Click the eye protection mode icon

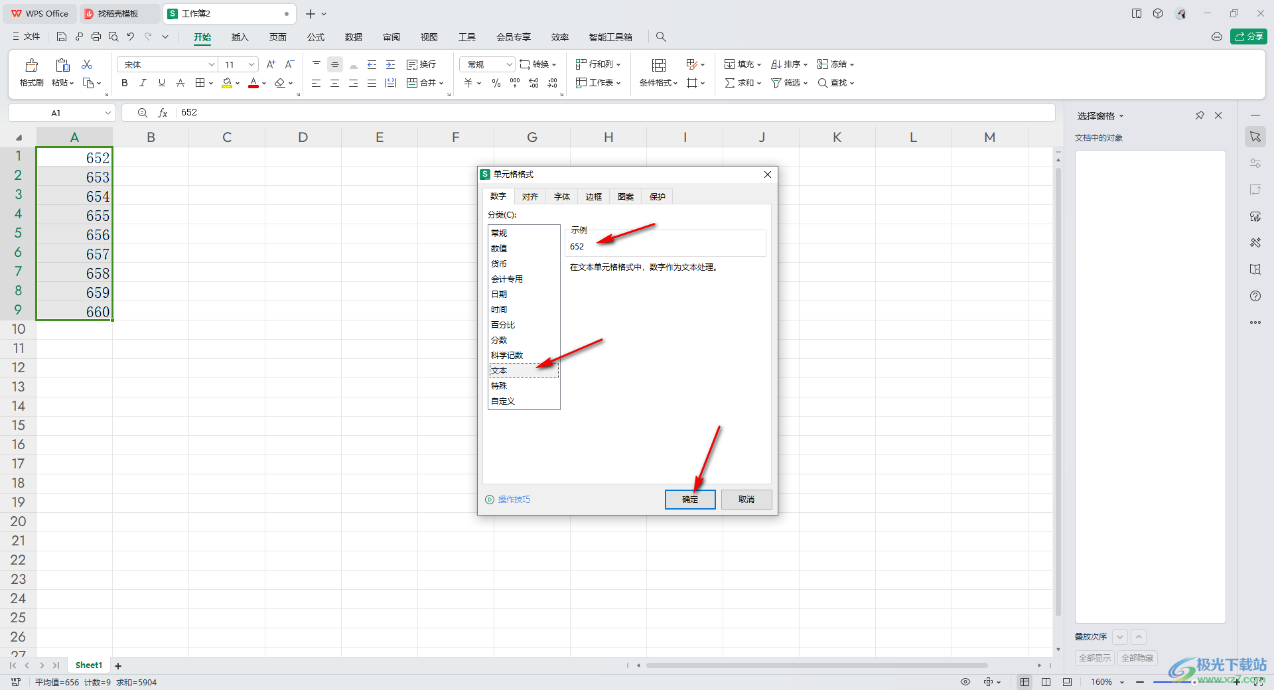pos(965,682)
